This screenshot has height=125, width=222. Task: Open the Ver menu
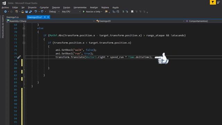tap(23, 8)
